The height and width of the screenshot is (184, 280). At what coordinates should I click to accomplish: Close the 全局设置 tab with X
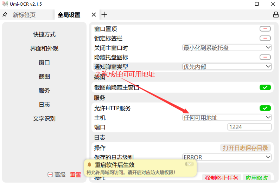(x=94, y=15)
